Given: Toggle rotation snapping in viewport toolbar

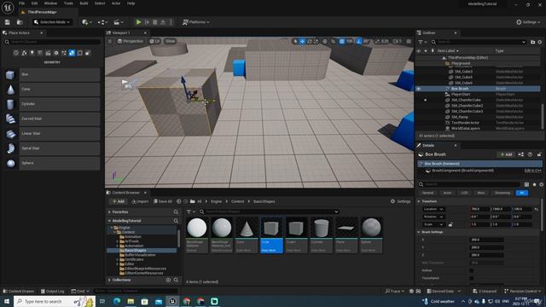Looking at the screenshot, I should (359, 41).
